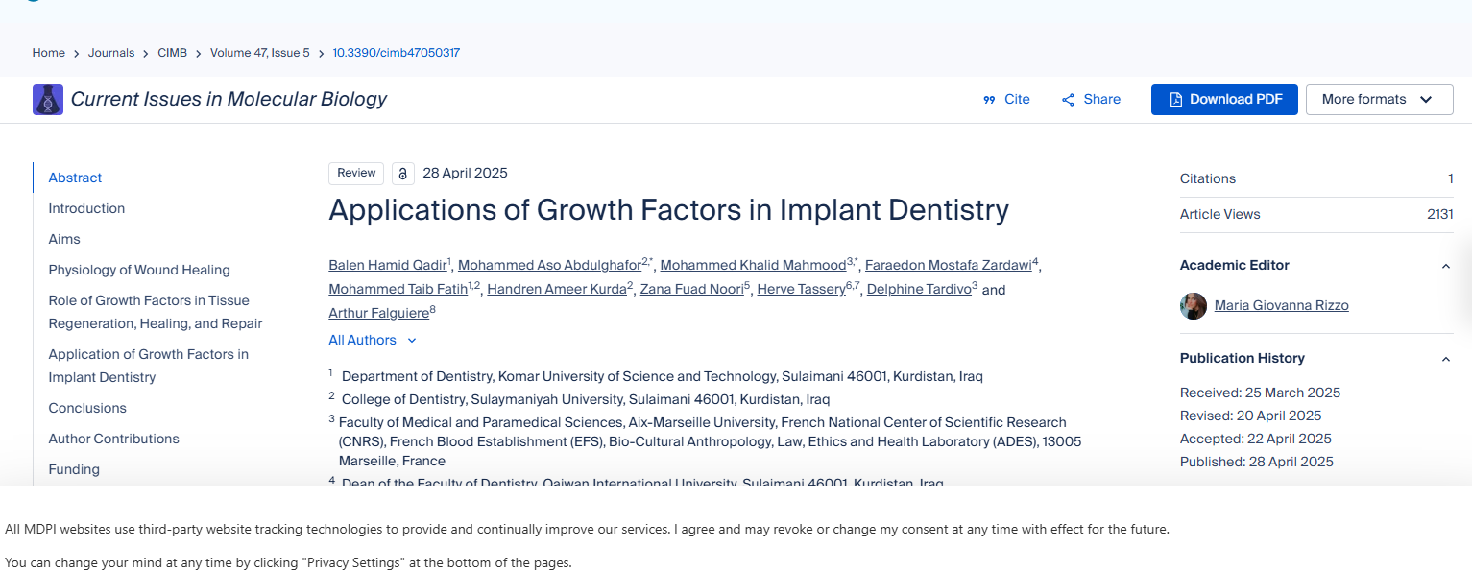
Task: Click the open access lock icon
Action: click(x=403, y=174)
